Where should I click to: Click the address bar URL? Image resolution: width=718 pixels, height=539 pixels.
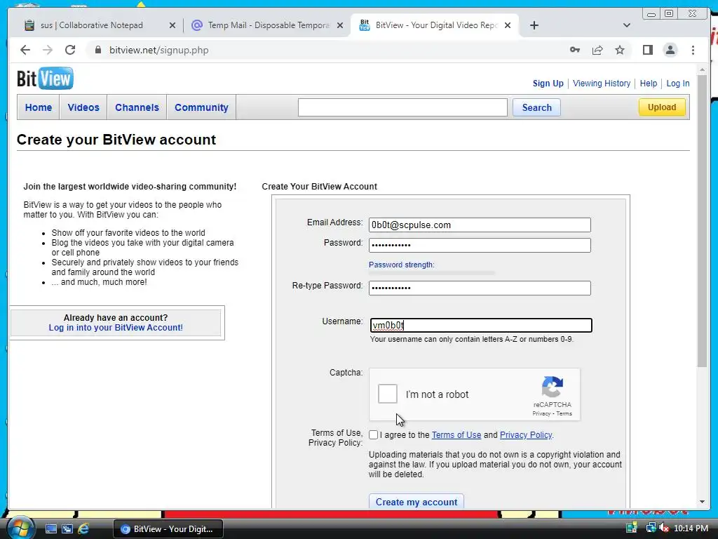159,50
